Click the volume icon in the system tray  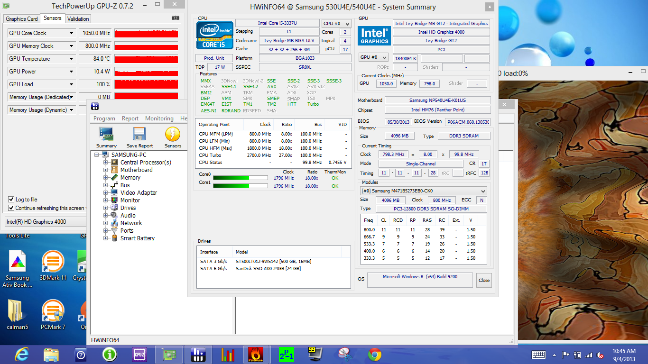[600, 355]
